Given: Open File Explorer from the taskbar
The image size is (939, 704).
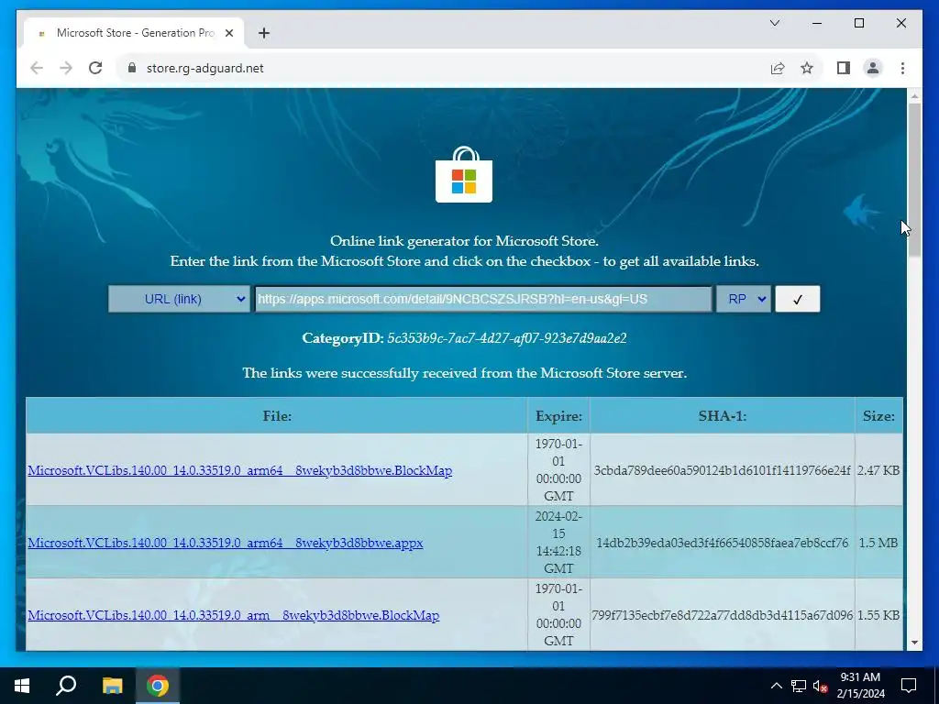Looking at the screenshot, I should [x=112, y=686].
